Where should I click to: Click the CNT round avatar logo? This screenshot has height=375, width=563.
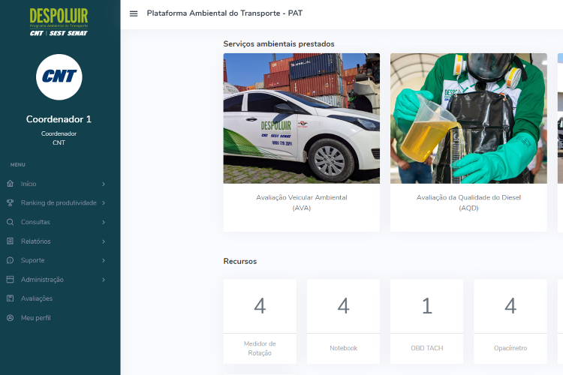(59, 77)
